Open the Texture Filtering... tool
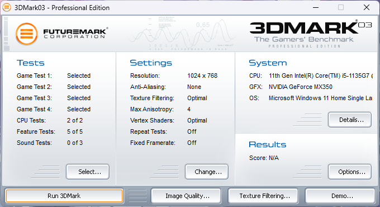380x207 pixels. pyautogui.click(x=263, y=196)
